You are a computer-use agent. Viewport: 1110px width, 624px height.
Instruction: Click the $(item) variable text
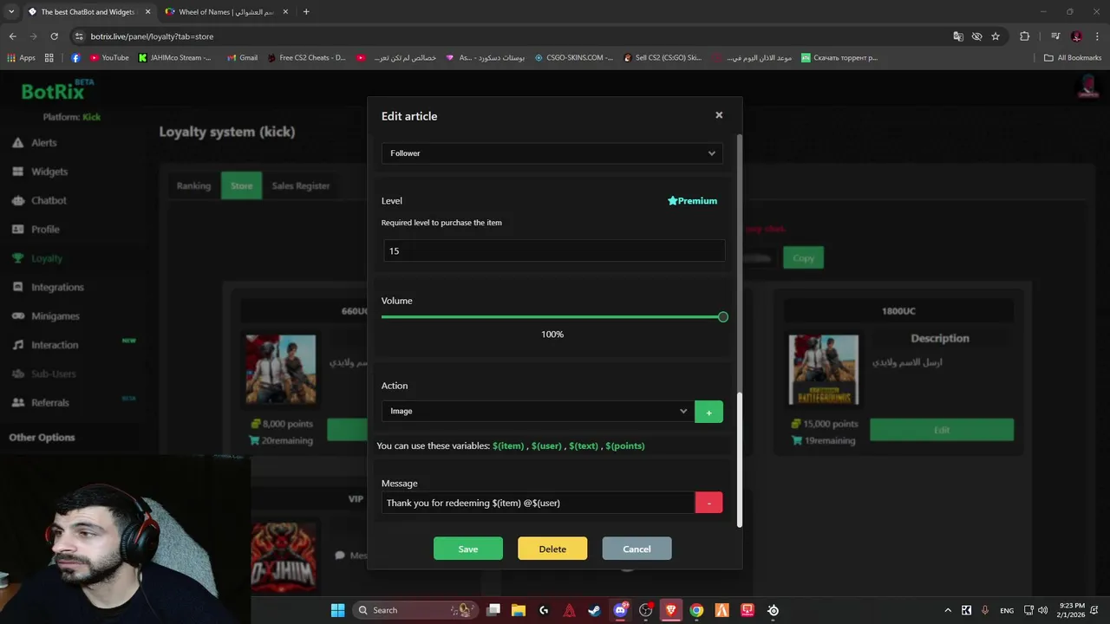click(x=508, y=445)
